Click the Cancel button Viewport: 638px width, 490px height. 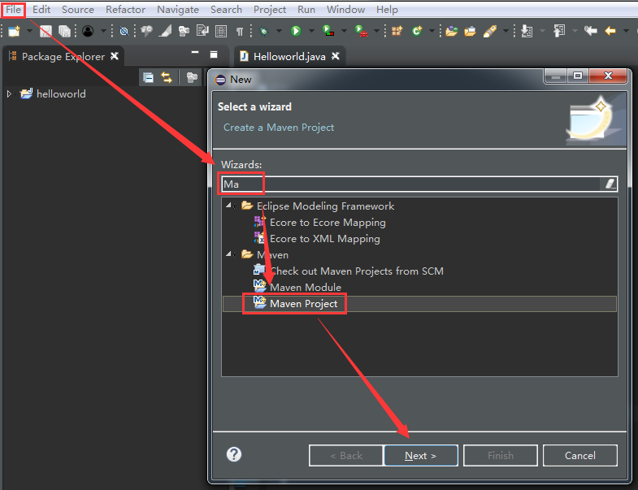(x=579, y=455)
